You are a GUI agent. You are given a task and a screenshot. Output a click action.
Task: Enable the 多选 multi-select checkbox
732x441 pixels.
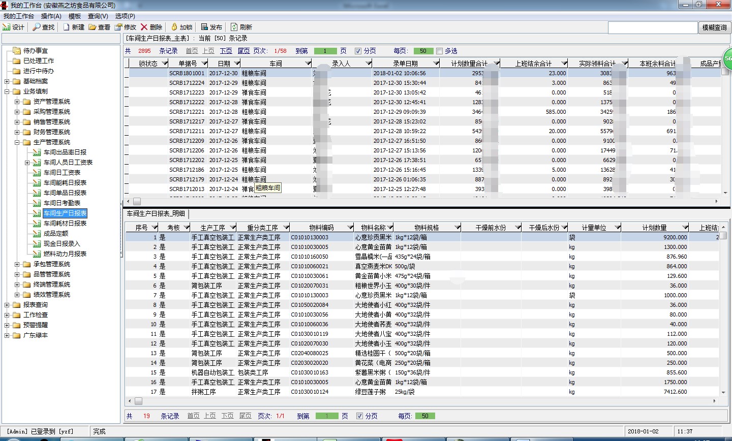coord(440,51)
